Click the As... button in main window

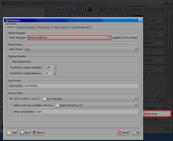click(x=167, y=108)
